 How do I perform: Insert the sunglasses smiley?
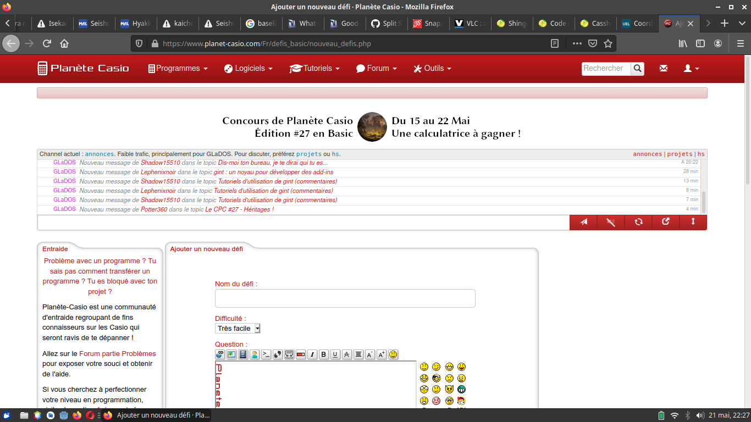point(436,378)
